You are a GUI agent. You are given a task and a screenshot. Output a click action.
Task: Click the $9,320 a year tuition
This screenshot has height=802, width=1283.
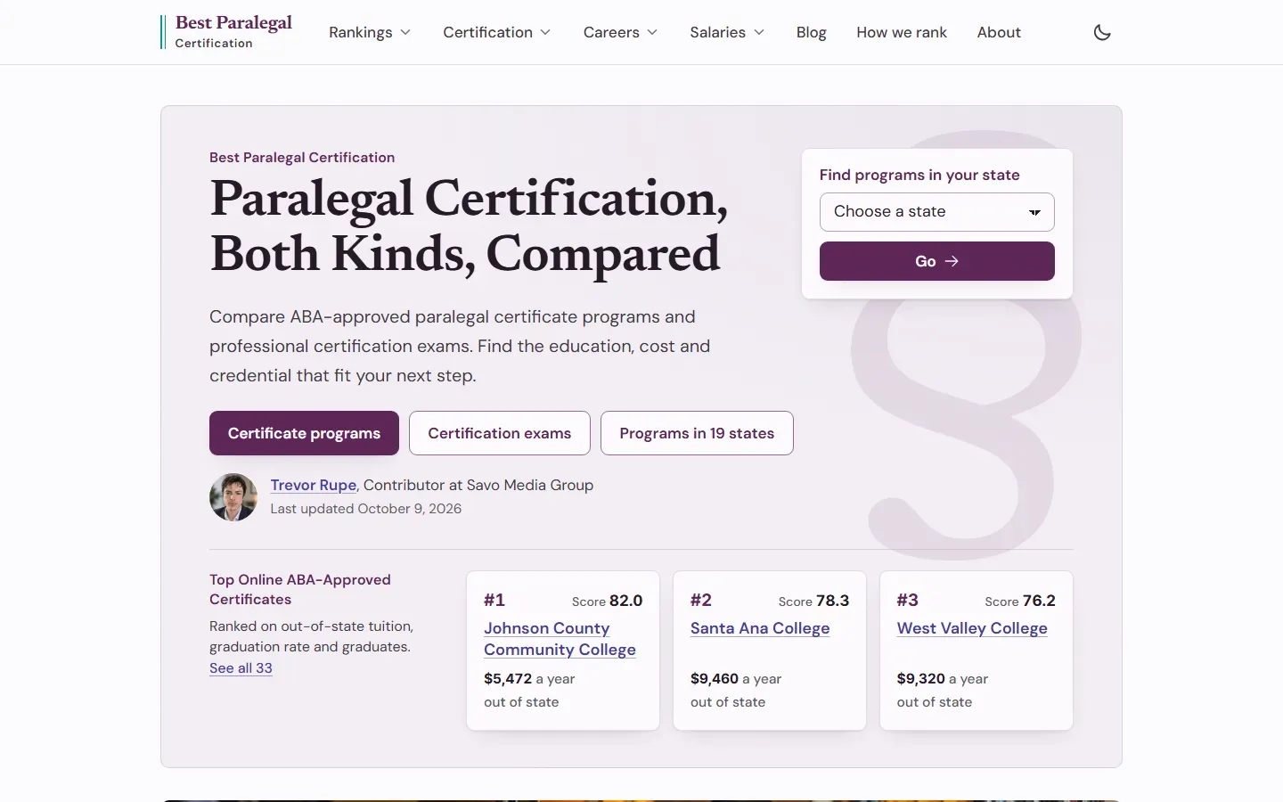point(943,679)
